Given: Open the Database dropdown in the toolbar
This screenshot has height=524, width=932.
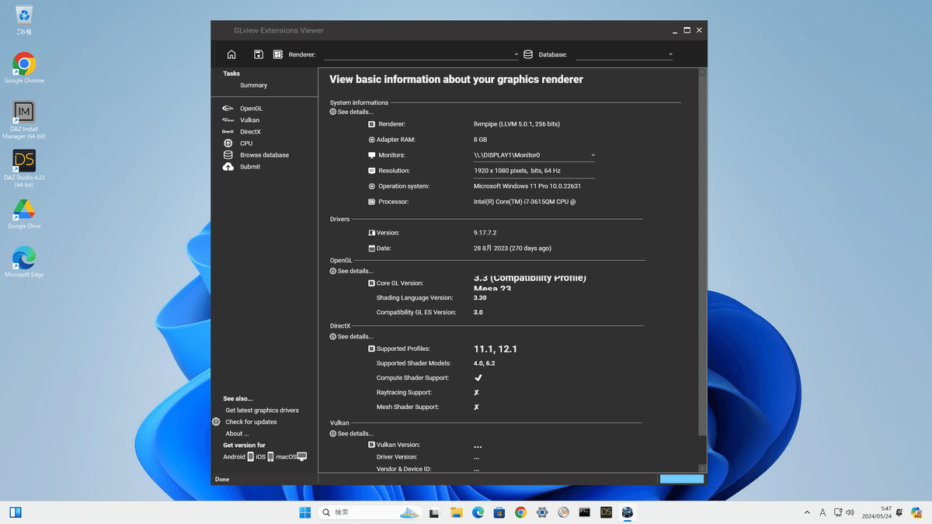Looking at the screenshot, I should click(x=624, y=54).
